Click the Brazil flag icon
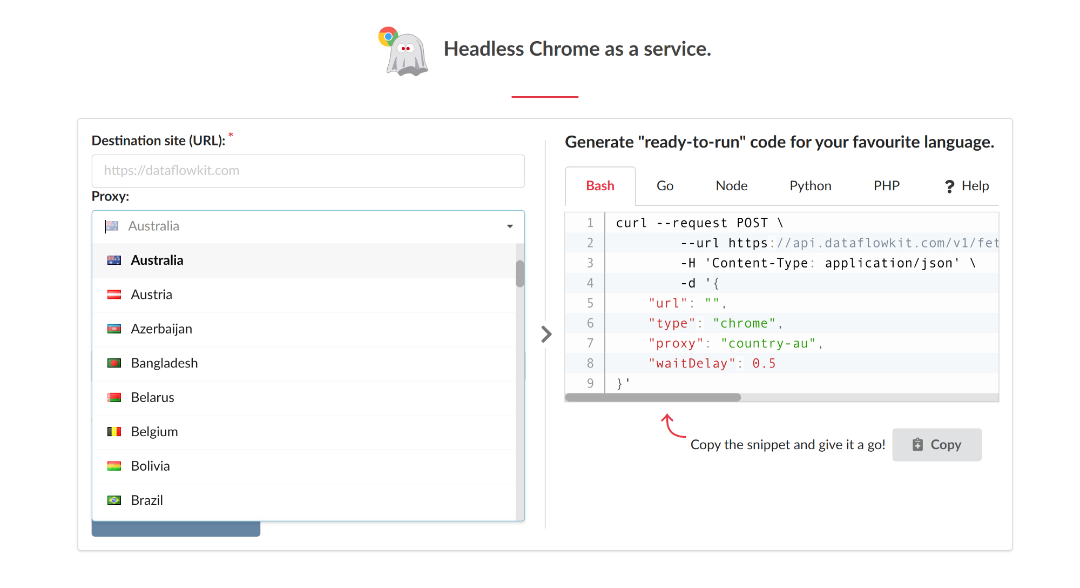The width and height of the screenshot is (1080, 588). 114,500
